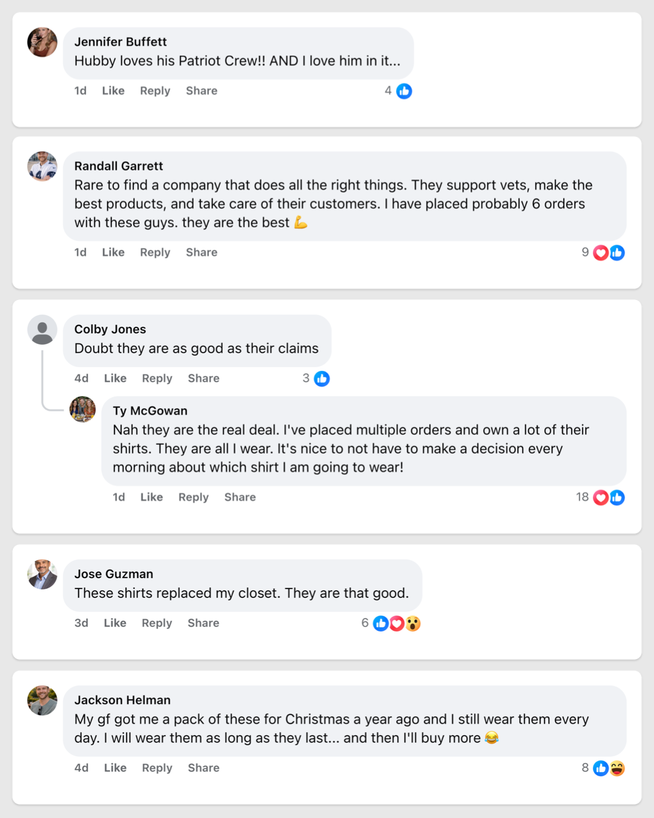Reply to Randall Garrett's comment
Image resolution: width=654 pixels, height=818 pixels.
[155, 253]
